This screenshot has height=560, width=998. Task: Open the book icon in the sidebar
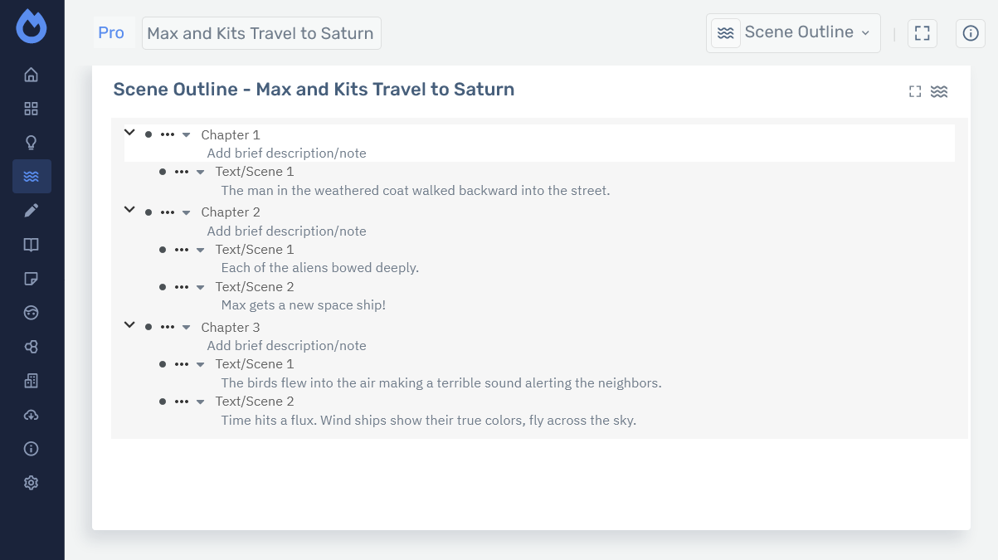[32, 245]
